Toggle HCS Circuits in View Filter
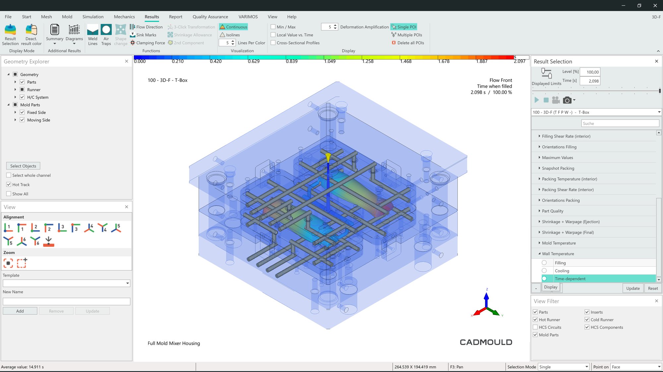Screen dimensions: 663x372 [x=535, y=327]
